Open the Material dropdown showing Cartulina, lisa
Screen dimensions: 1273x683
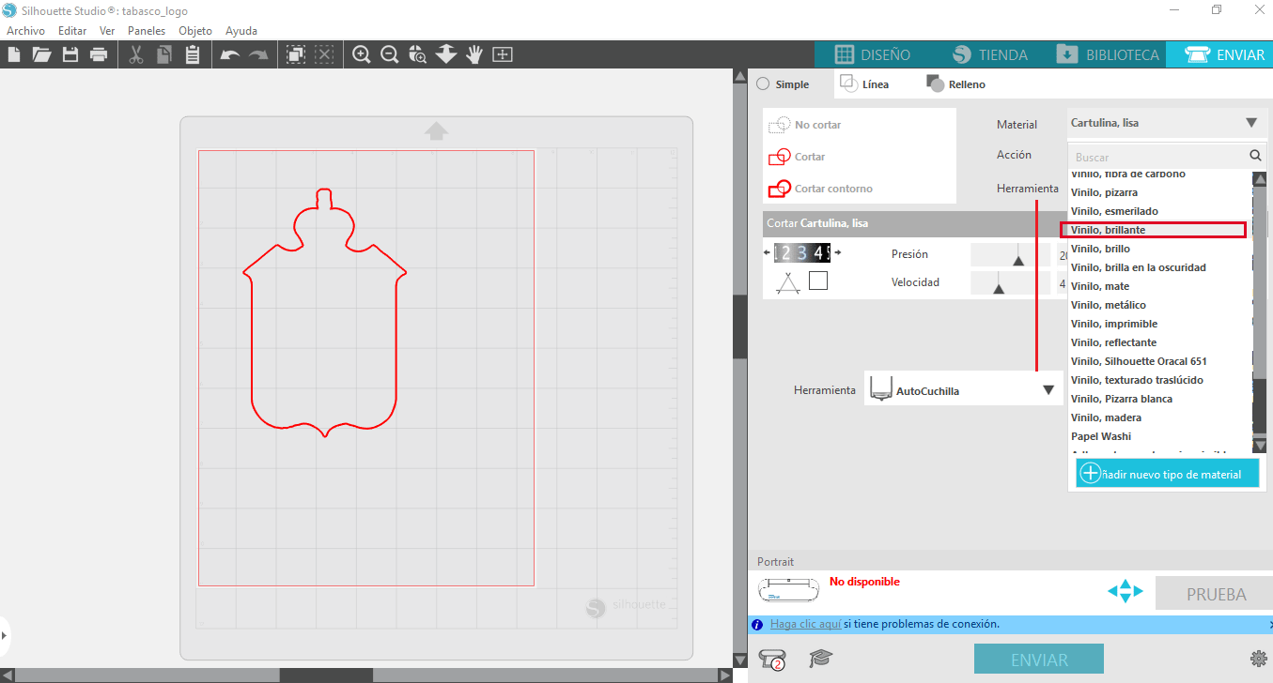click(x=1168, y=123)
